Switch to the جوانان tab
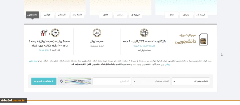 [47, 15]
